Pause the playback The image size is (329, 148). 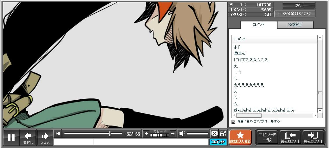tap(11, 137)
